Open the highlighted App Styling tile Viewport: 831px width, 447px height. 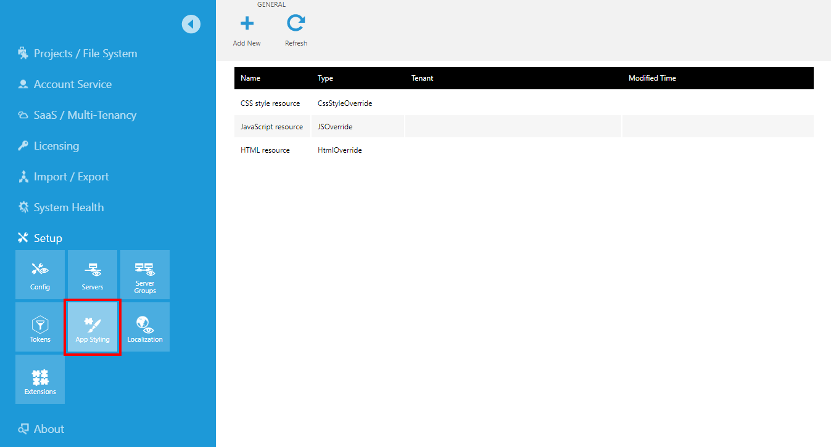coord(92,326)
